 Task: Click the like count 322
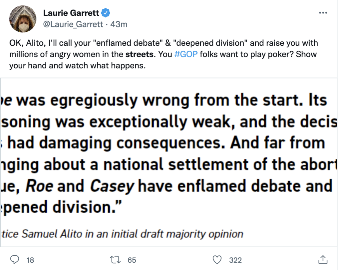coord(235,260)
